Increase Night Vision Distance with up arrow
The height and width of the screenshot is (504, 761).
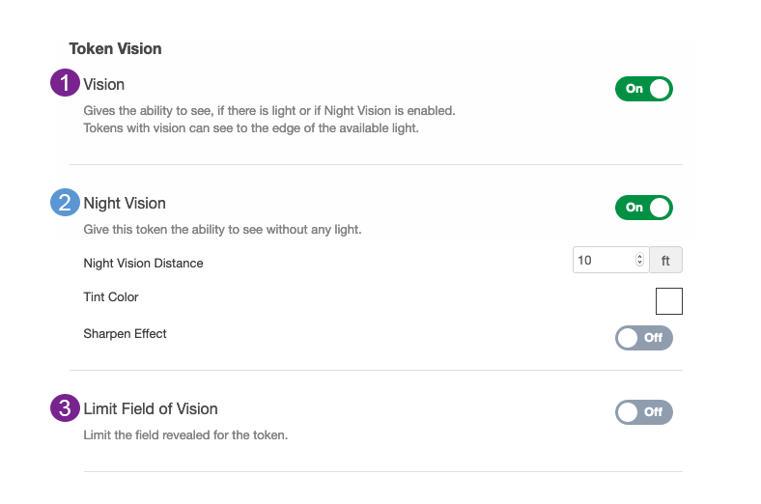coord(639,257)
